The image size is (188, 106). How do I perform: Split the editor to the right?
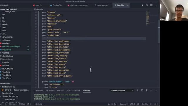click(152, 5)
